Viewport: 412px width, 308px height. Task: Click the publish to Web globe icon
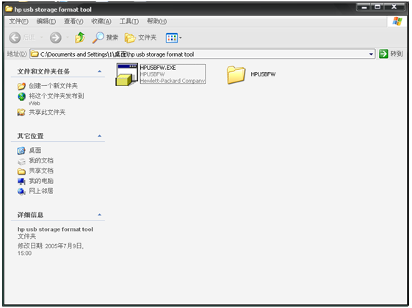tap(21, 96)
